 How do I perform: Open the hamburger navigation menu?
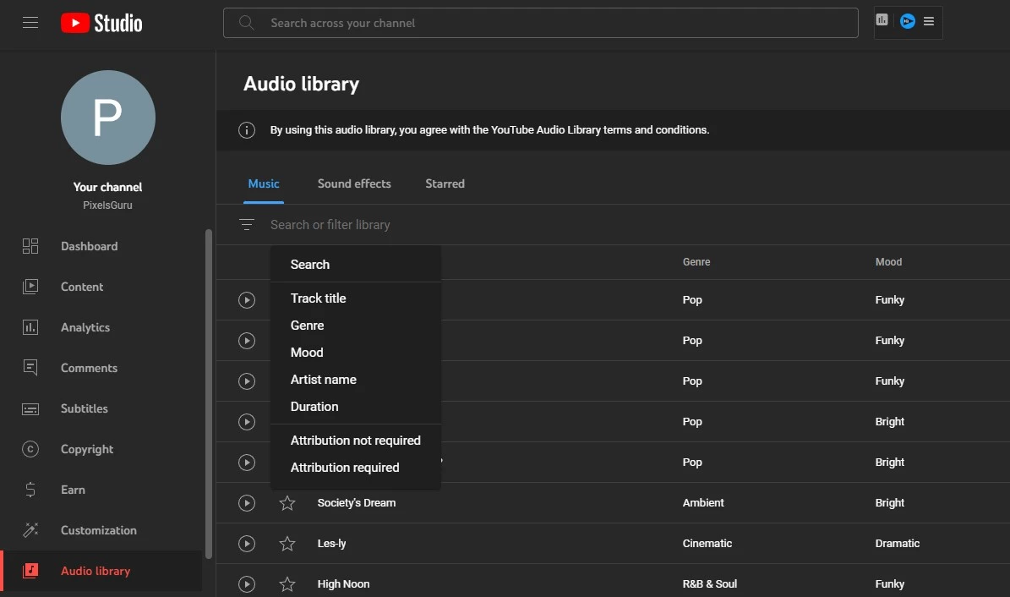click(x=30, y=23)
